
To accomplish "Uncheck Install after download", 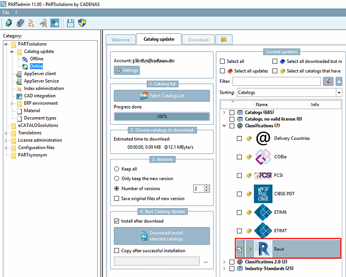I will pos(117,221).
